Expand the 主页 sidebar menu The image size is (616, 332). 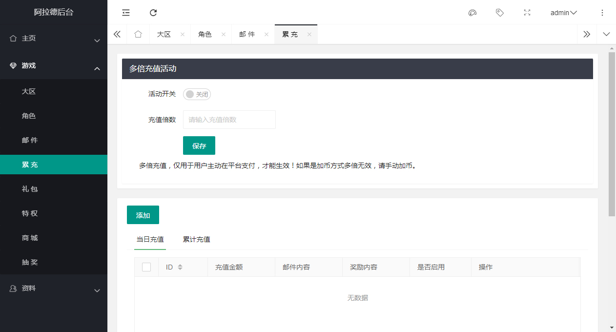tap(54, 39)
